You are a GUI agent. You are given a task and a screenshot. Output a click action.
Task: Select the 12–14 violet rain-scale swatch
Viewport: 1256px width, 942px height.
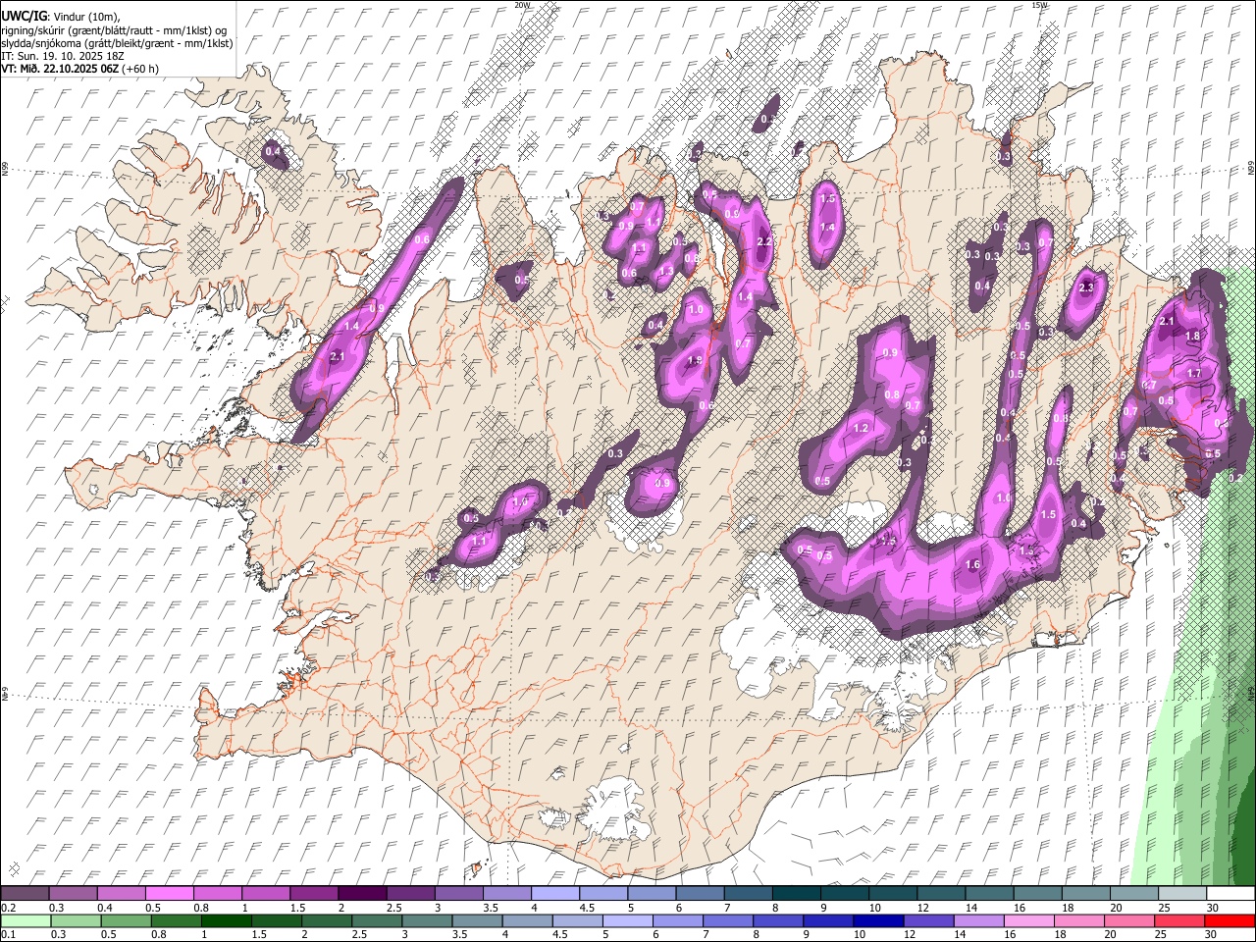(928, 920)
